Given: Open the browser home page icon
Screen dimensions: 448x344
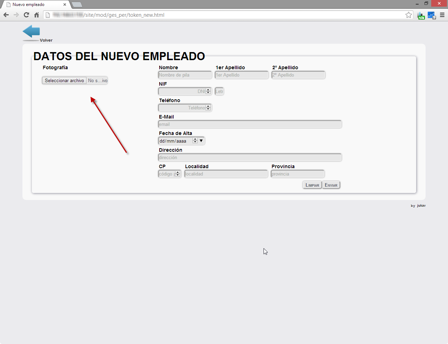Looking at the screenshot, I should tap(36, 15).
